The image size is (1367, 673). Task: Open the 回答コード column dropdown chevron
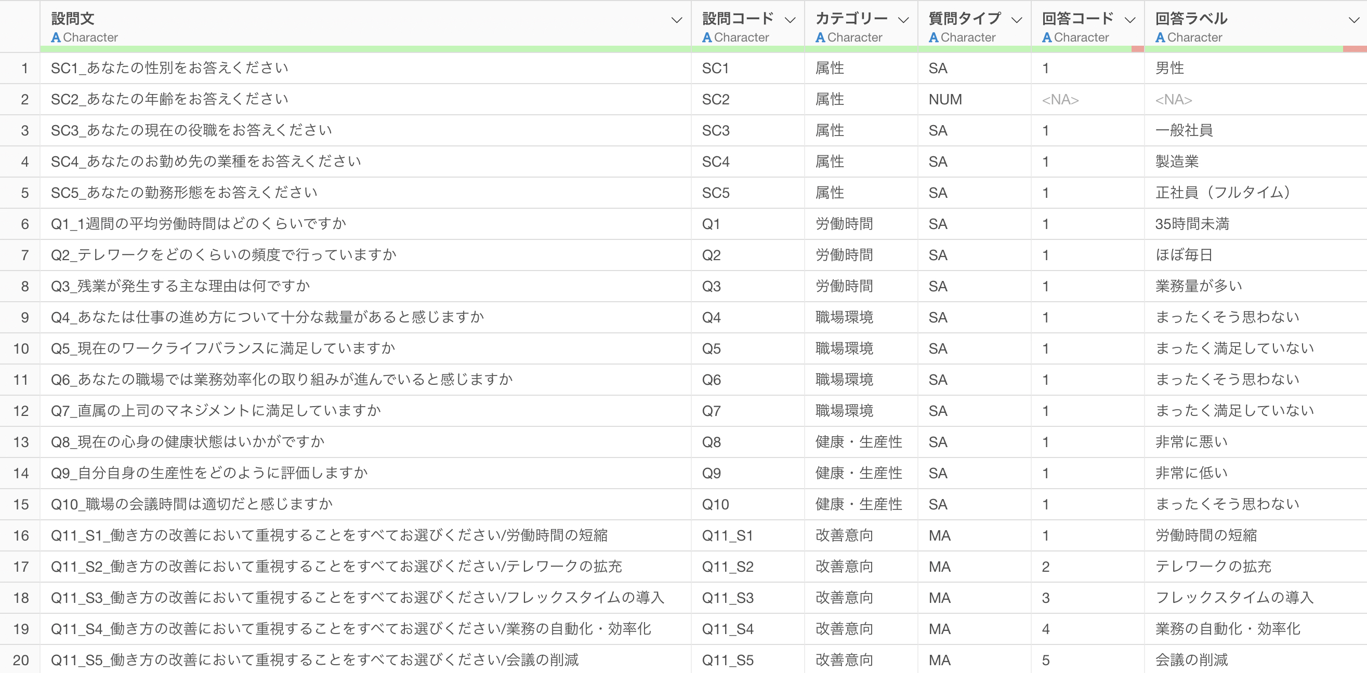[x=1130, y=20]
